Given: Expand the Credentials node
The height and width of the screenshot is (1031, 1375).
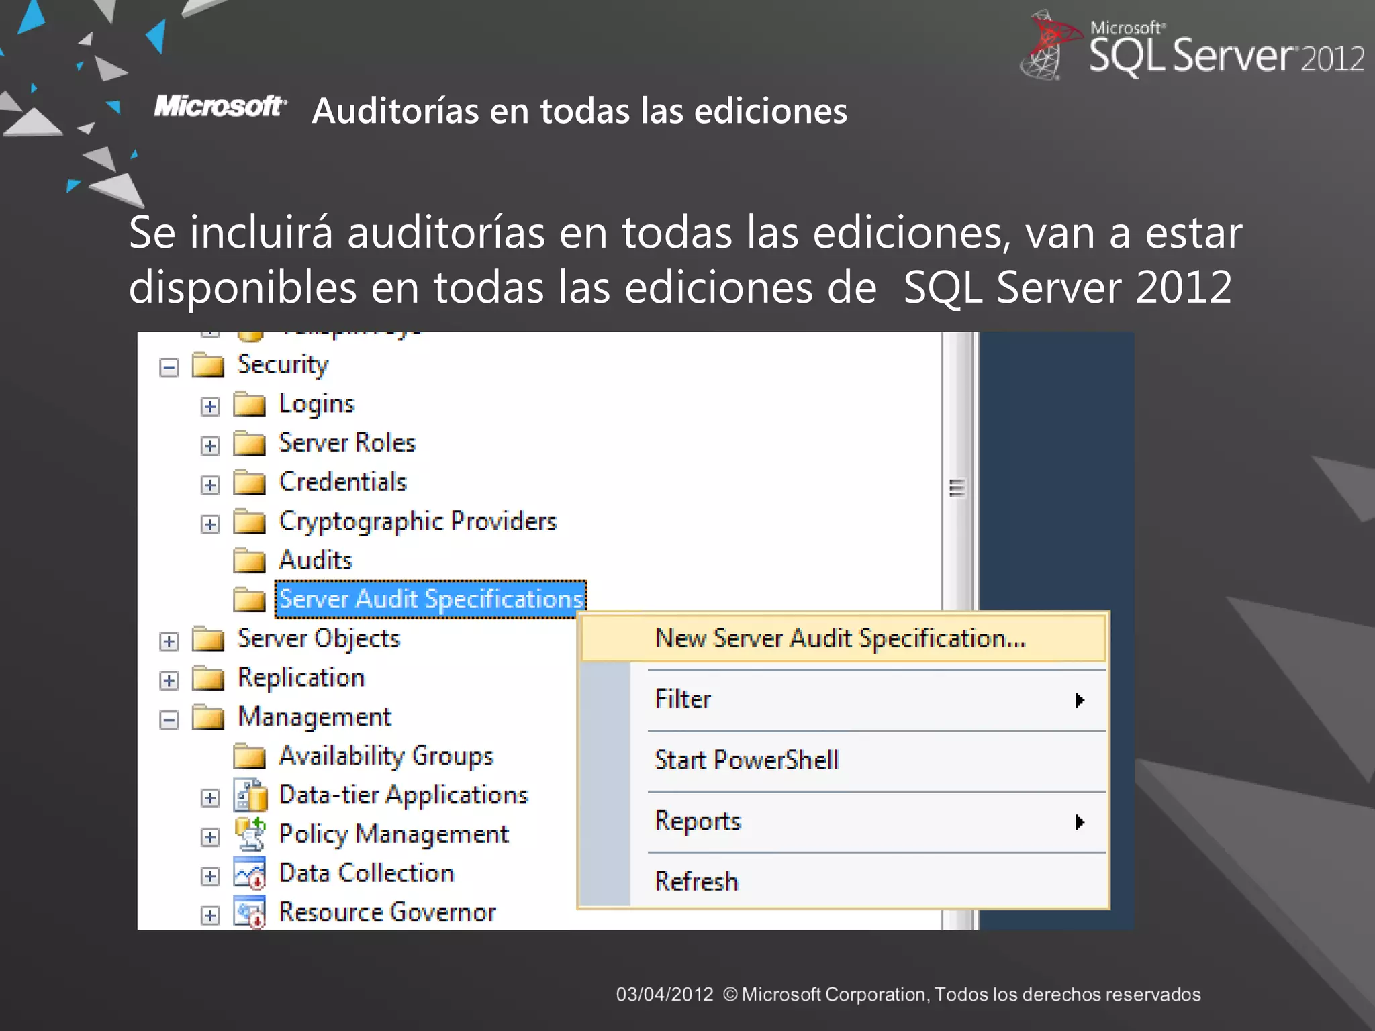Looking at the screenshot, I should [210, 485].
